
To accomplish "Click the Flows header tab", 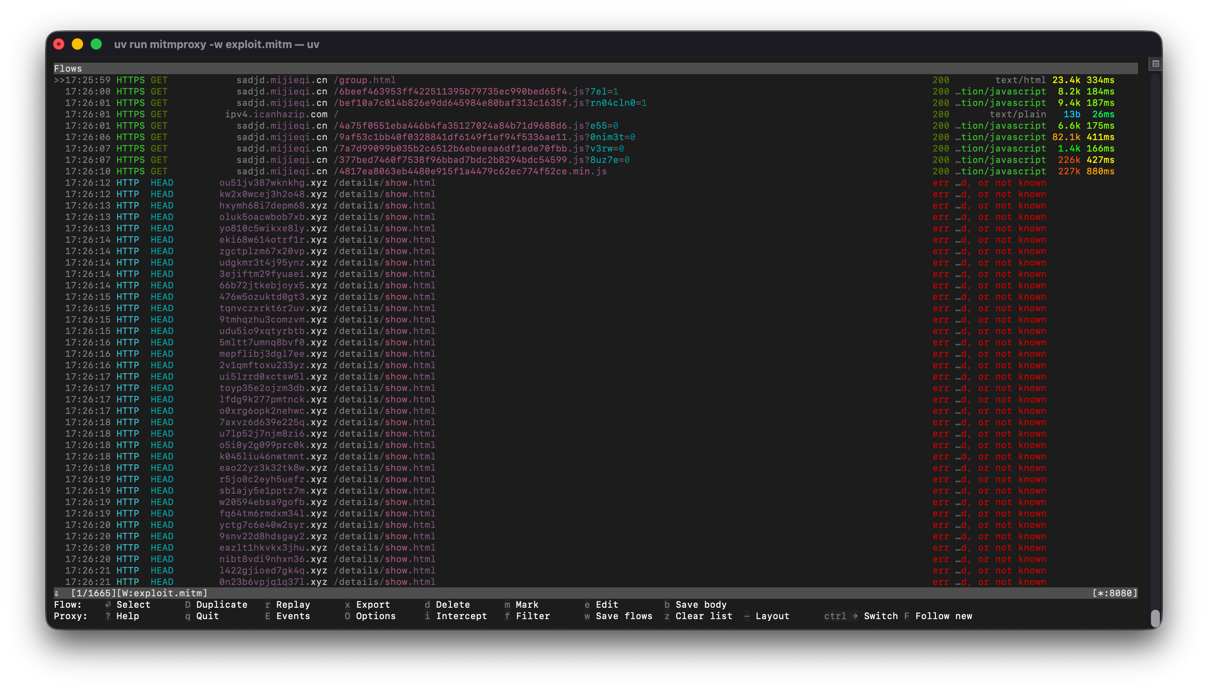I will point(68,69).
